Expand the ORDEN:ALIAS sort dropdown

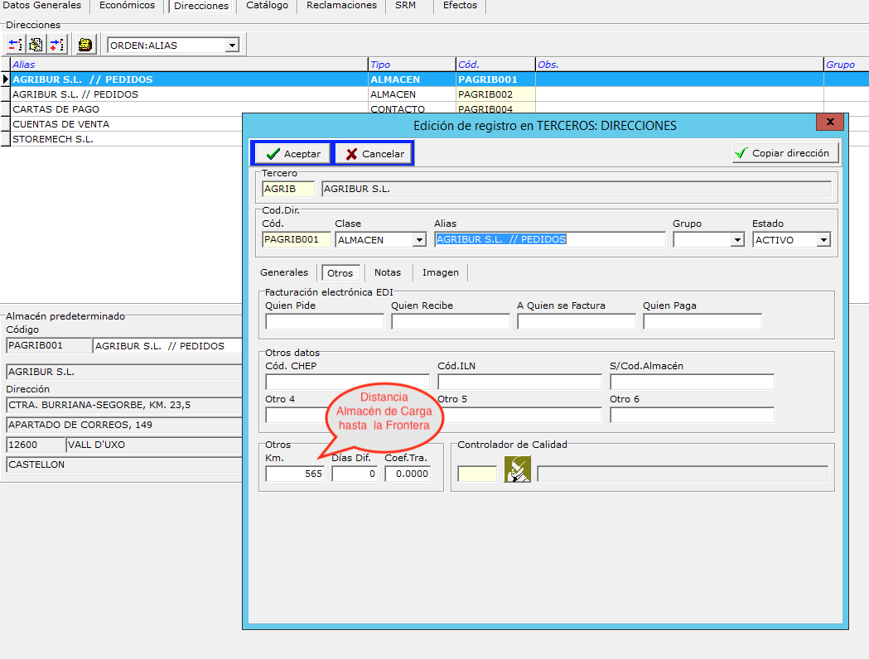click(232, 46)
